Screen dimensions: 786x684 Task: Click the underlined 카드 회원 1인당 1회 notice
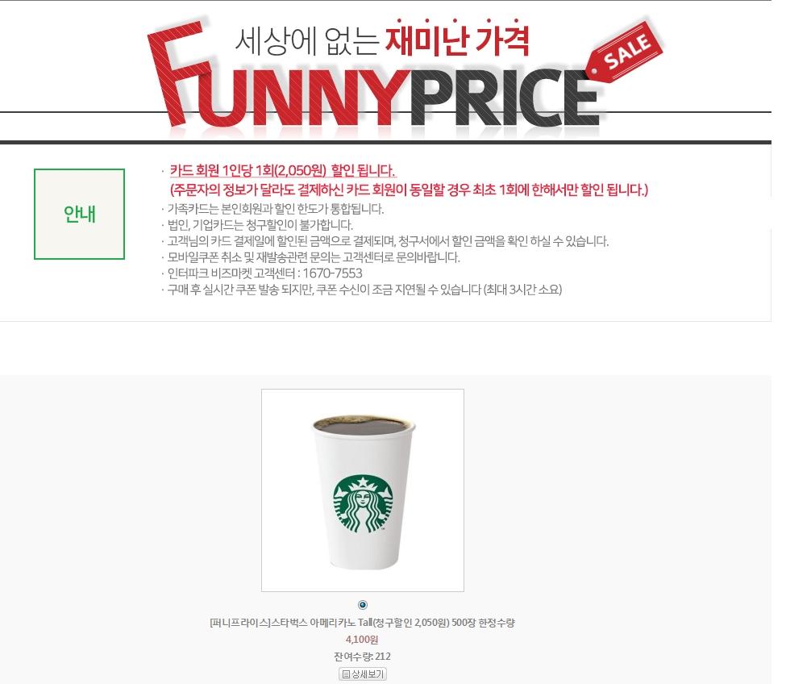click(283, 170)
